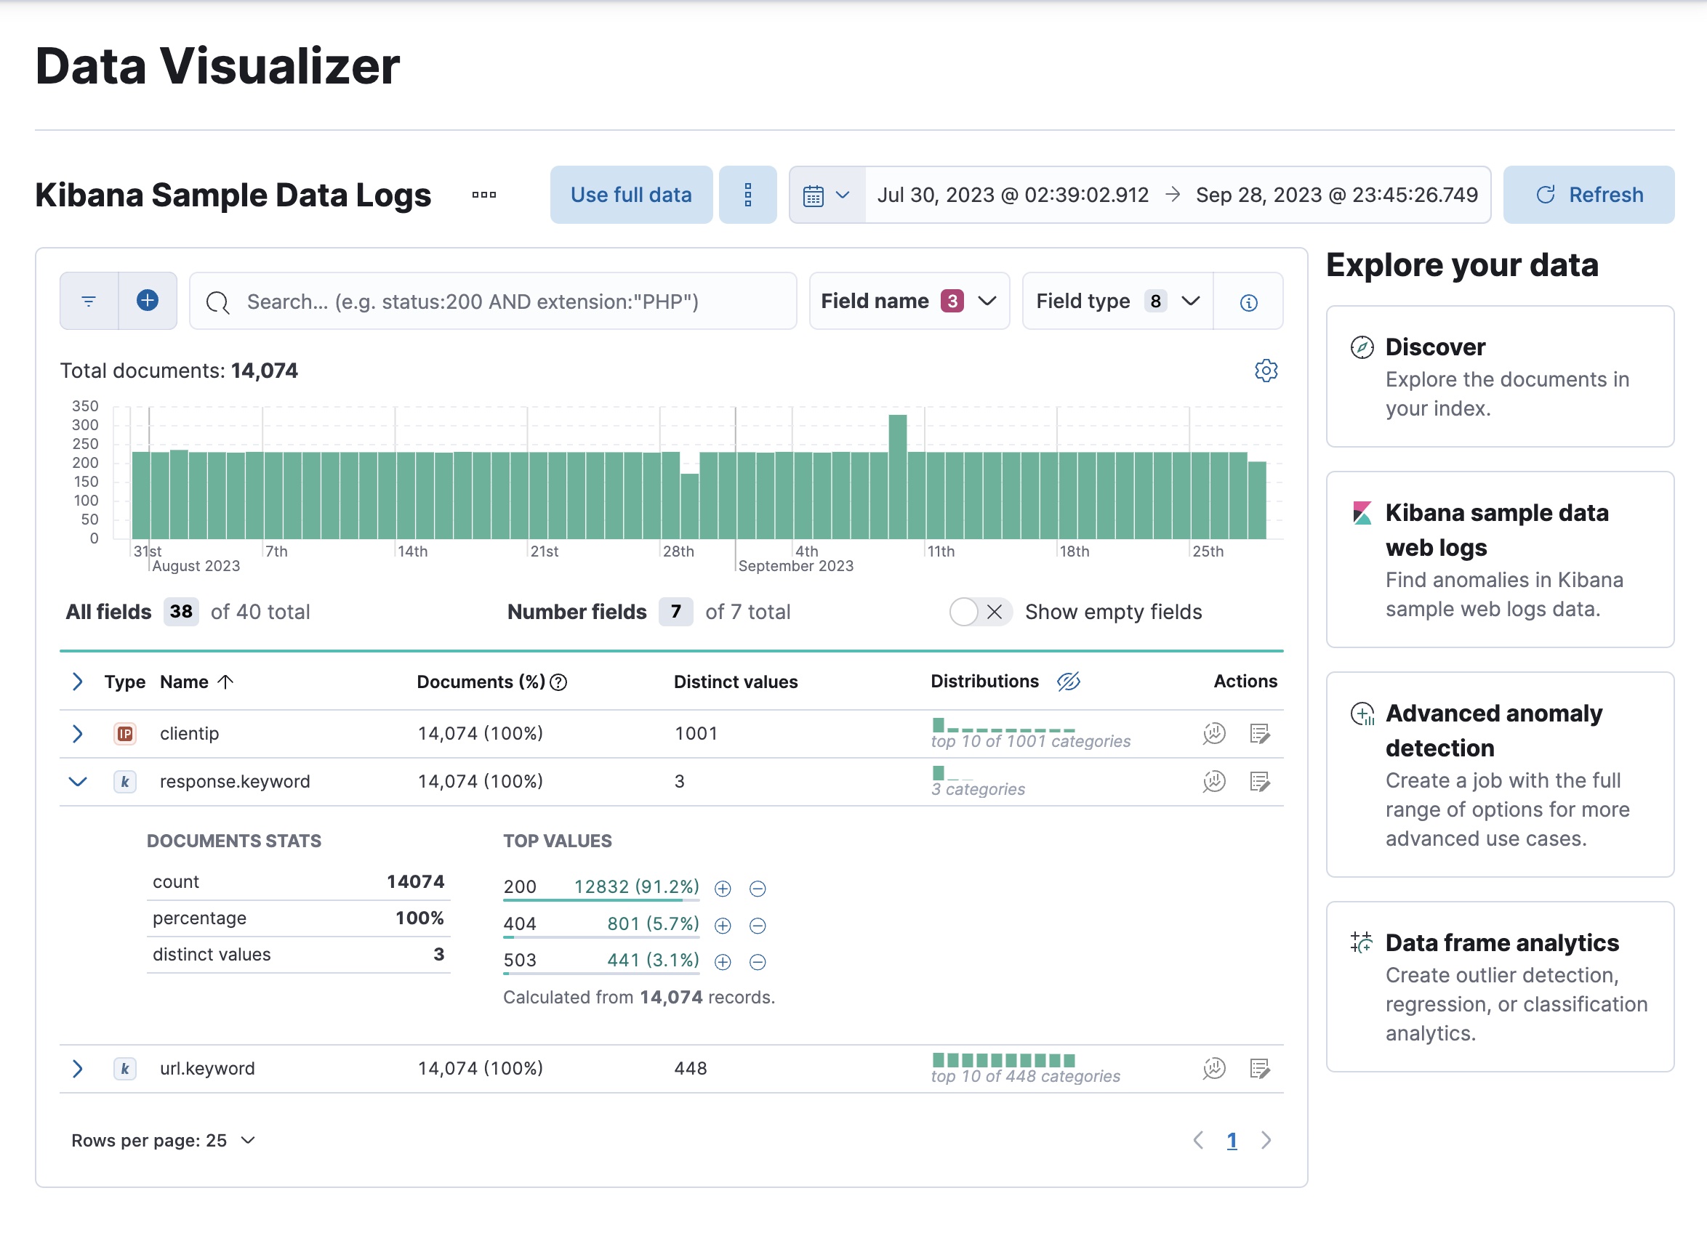Open Discover from Explore your data
This screenshot has height=1257, width=1707.
click(1434, 347)
